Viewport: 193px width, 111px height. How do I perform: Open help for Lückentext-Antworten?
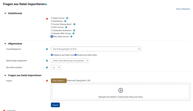(x=74, y=30)
